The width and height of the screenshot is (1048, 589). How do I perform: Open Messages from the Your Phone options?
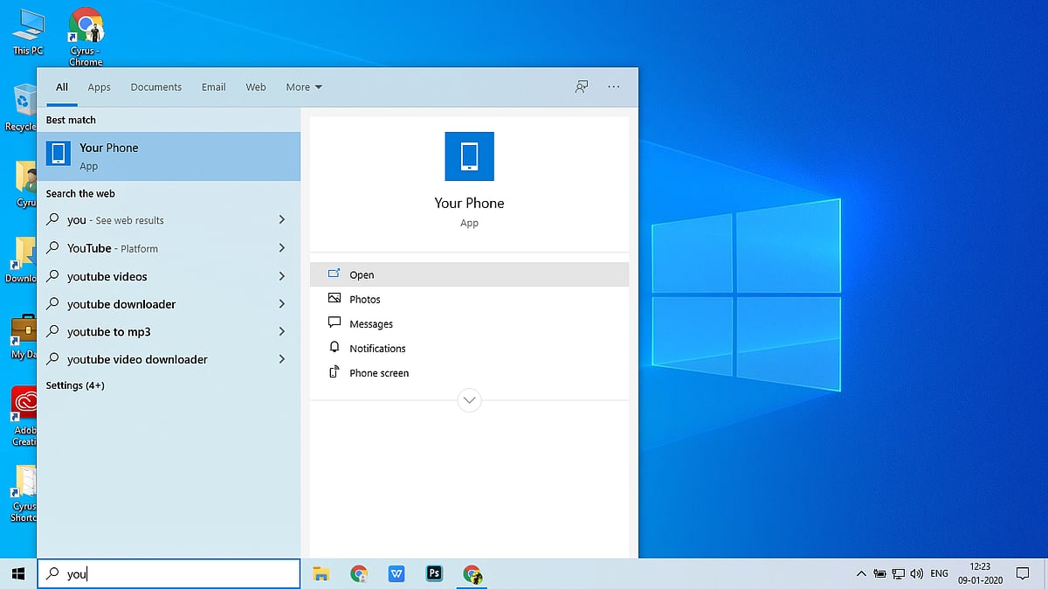tap(370, 323)
